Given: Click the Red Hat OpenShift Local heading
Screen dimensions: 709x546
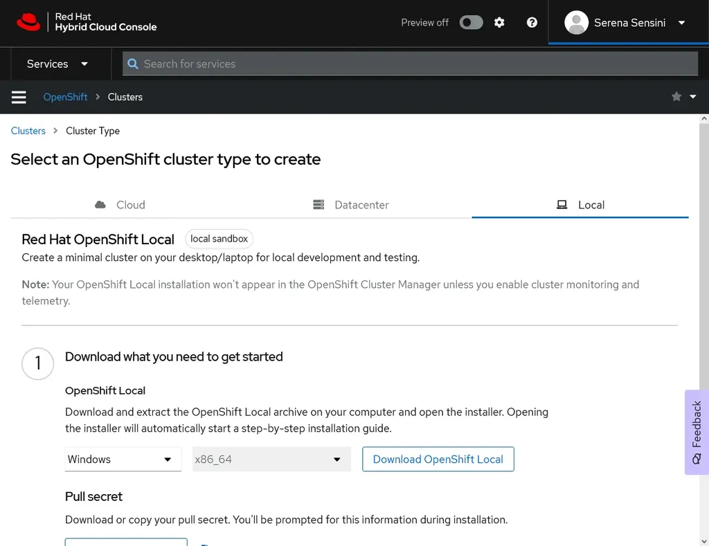Looking at the screenshot, I should pyautogui.click(x=98, y=239).
